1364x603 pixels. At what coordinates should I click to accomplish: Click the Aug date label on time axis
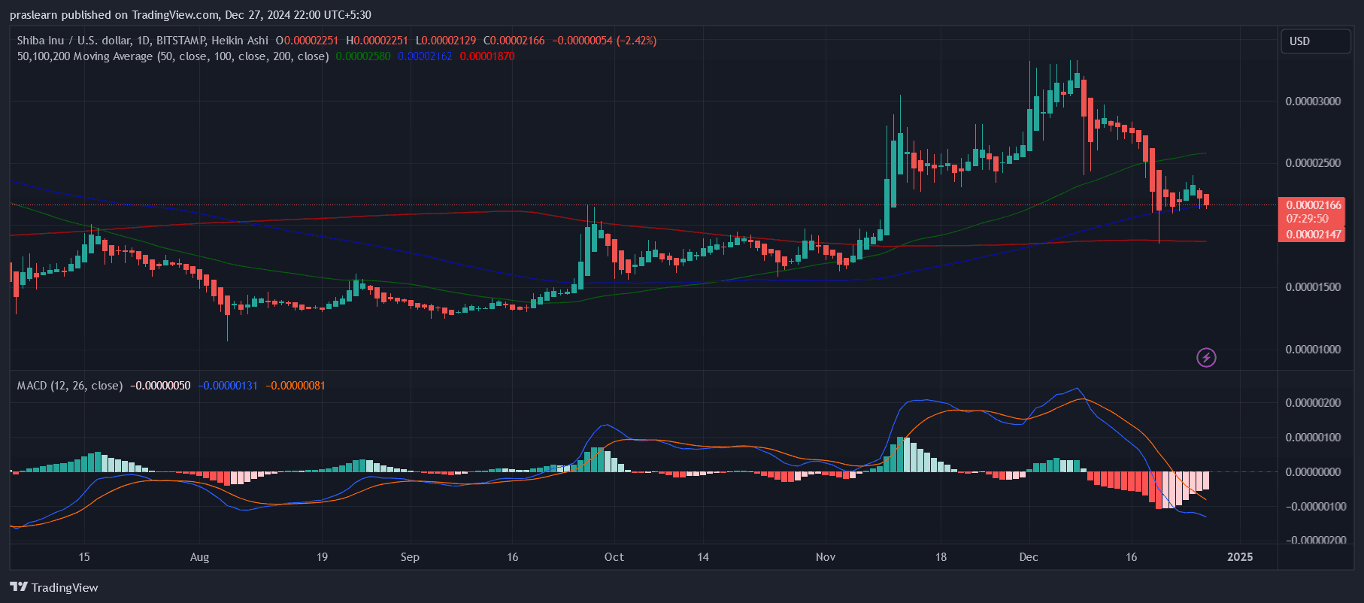tap(199, 557)
